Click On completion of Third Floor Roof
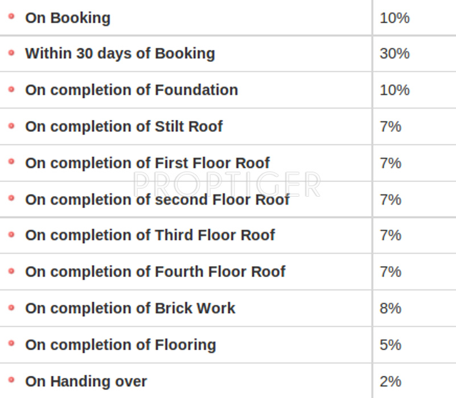The width and height of the screenshot is (456, 398). click(150, 235)
